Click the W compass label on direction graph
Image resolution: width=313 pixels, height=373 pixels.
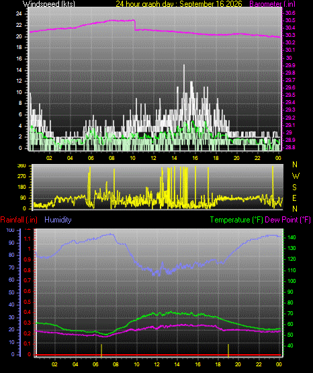pyautogui.click(x=296, y=176)
